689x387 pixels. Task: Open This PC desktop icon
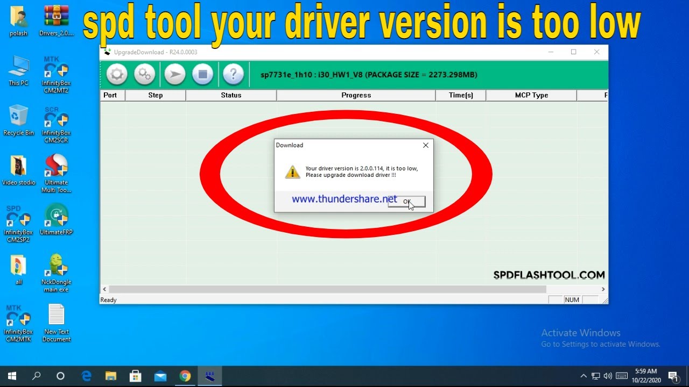[x=19, y=71]
